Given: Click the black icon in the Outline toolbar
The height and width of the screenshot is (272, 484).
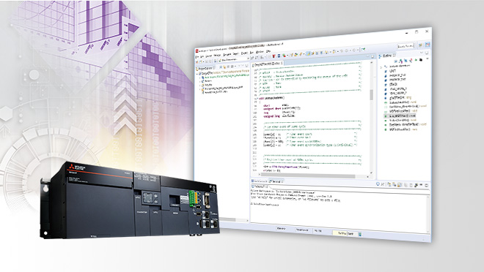Looking at the screenshot, I should 421,60.
